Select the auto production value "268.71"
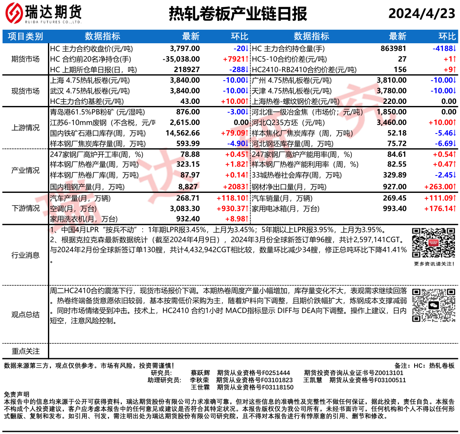This screenshot has width=460, height=434. click(188, 198)
